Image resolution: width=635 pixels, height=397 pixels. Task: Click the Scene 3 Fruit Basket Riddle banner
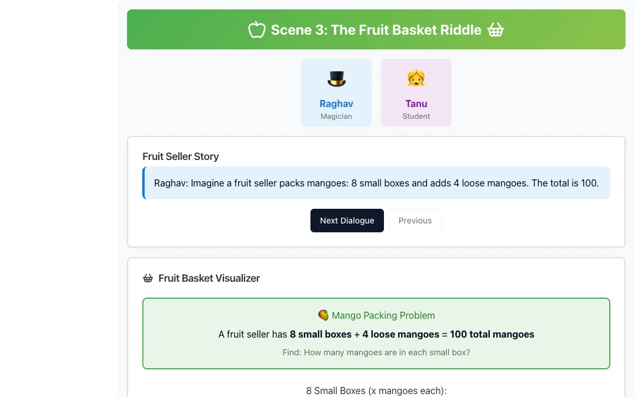(376, 29)
